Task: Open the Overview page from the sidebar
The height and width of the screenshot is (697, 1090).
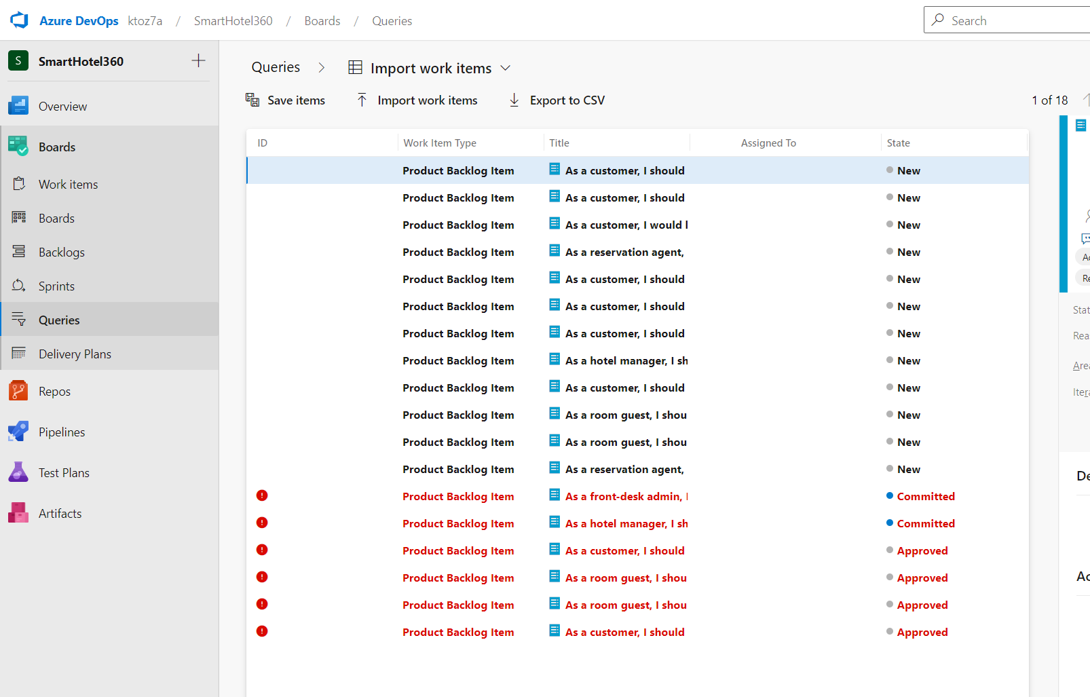Action: pos(62,106)
